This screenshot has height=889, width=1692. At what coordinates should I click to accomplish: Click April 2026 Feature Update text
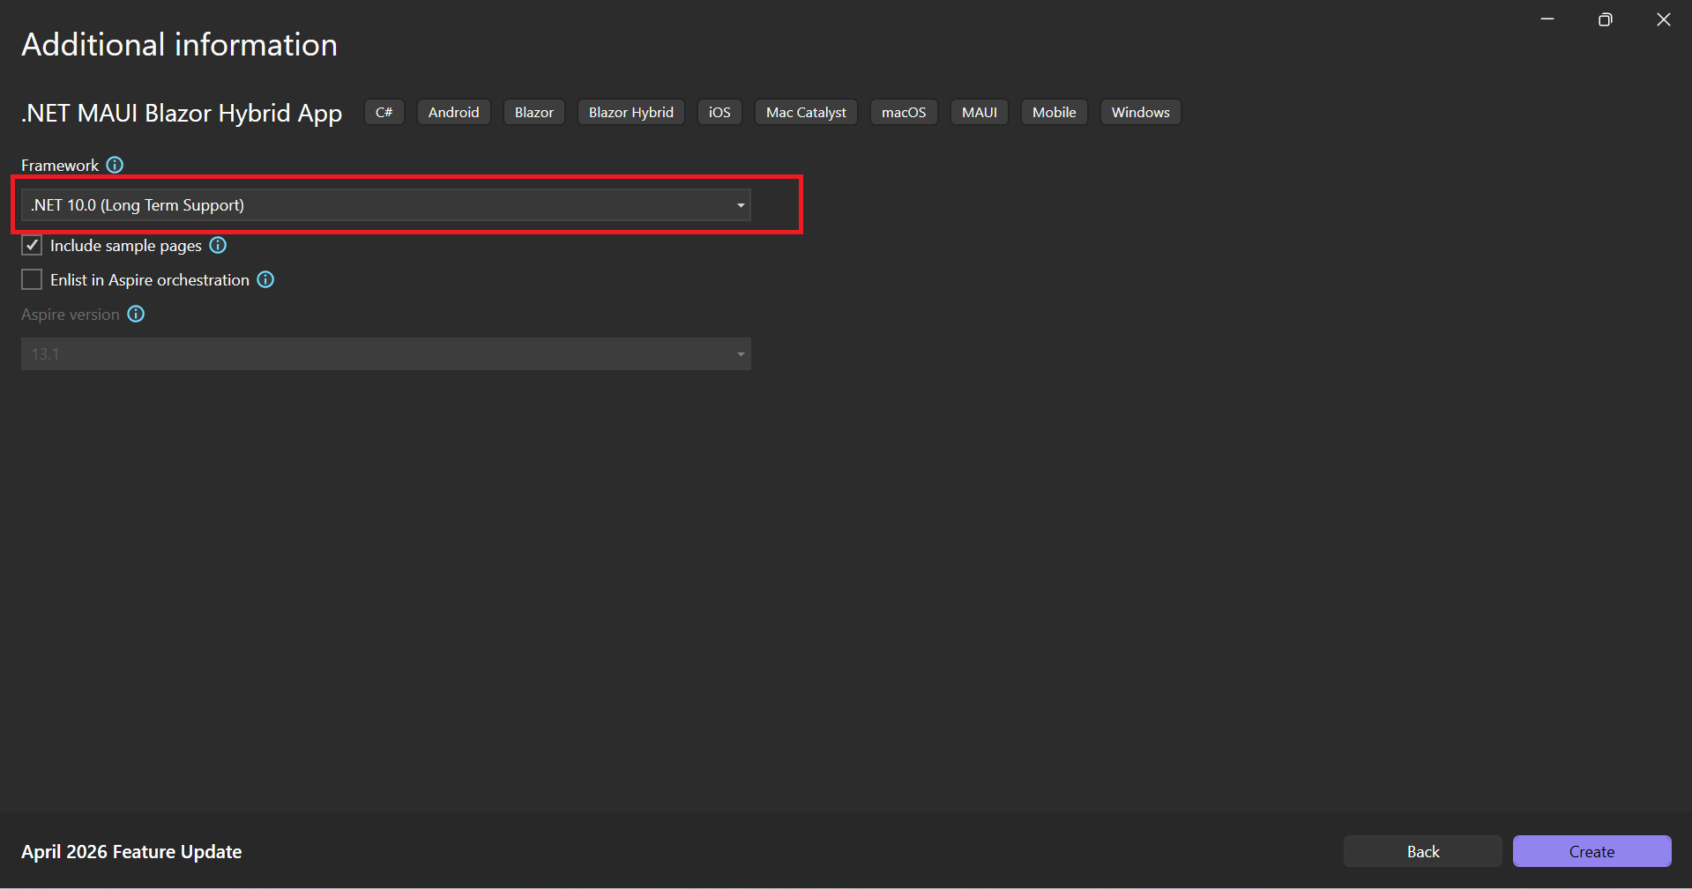[x=131, y=851]
